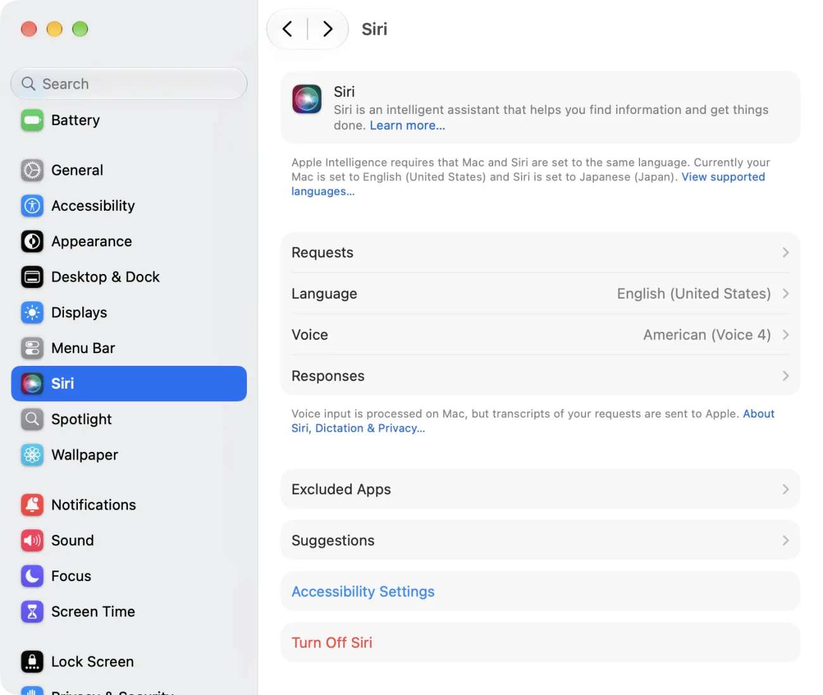Viewport: 823px width, 695px height.
Task: Click the Desktop & Dock icon
Action: pos(32,277)
